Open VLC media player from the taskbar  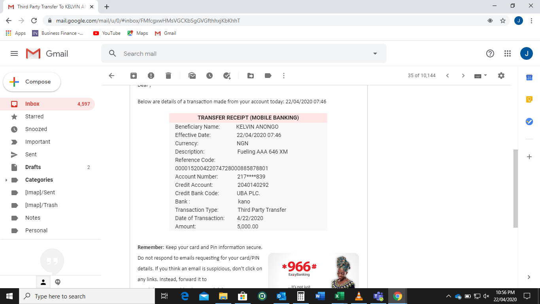pos(359,296)
